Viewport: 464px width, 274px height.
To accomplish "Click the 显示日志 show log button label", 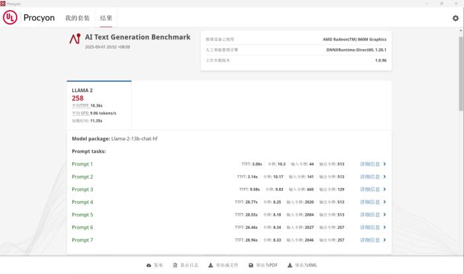I will tap(190, 265).
